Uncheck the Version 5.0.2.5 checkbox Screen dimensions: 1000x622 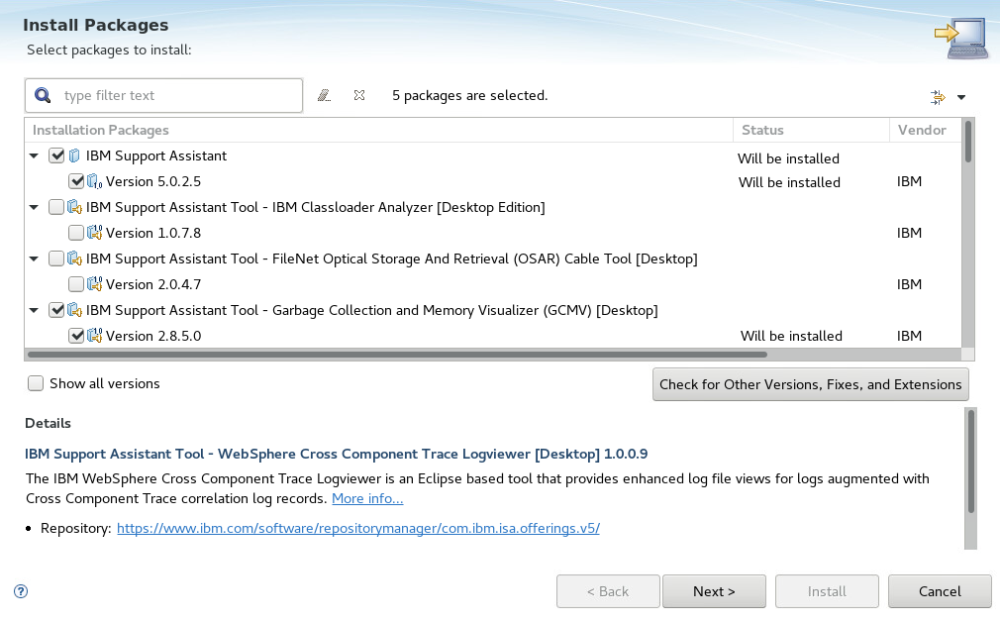pos(76,181)
